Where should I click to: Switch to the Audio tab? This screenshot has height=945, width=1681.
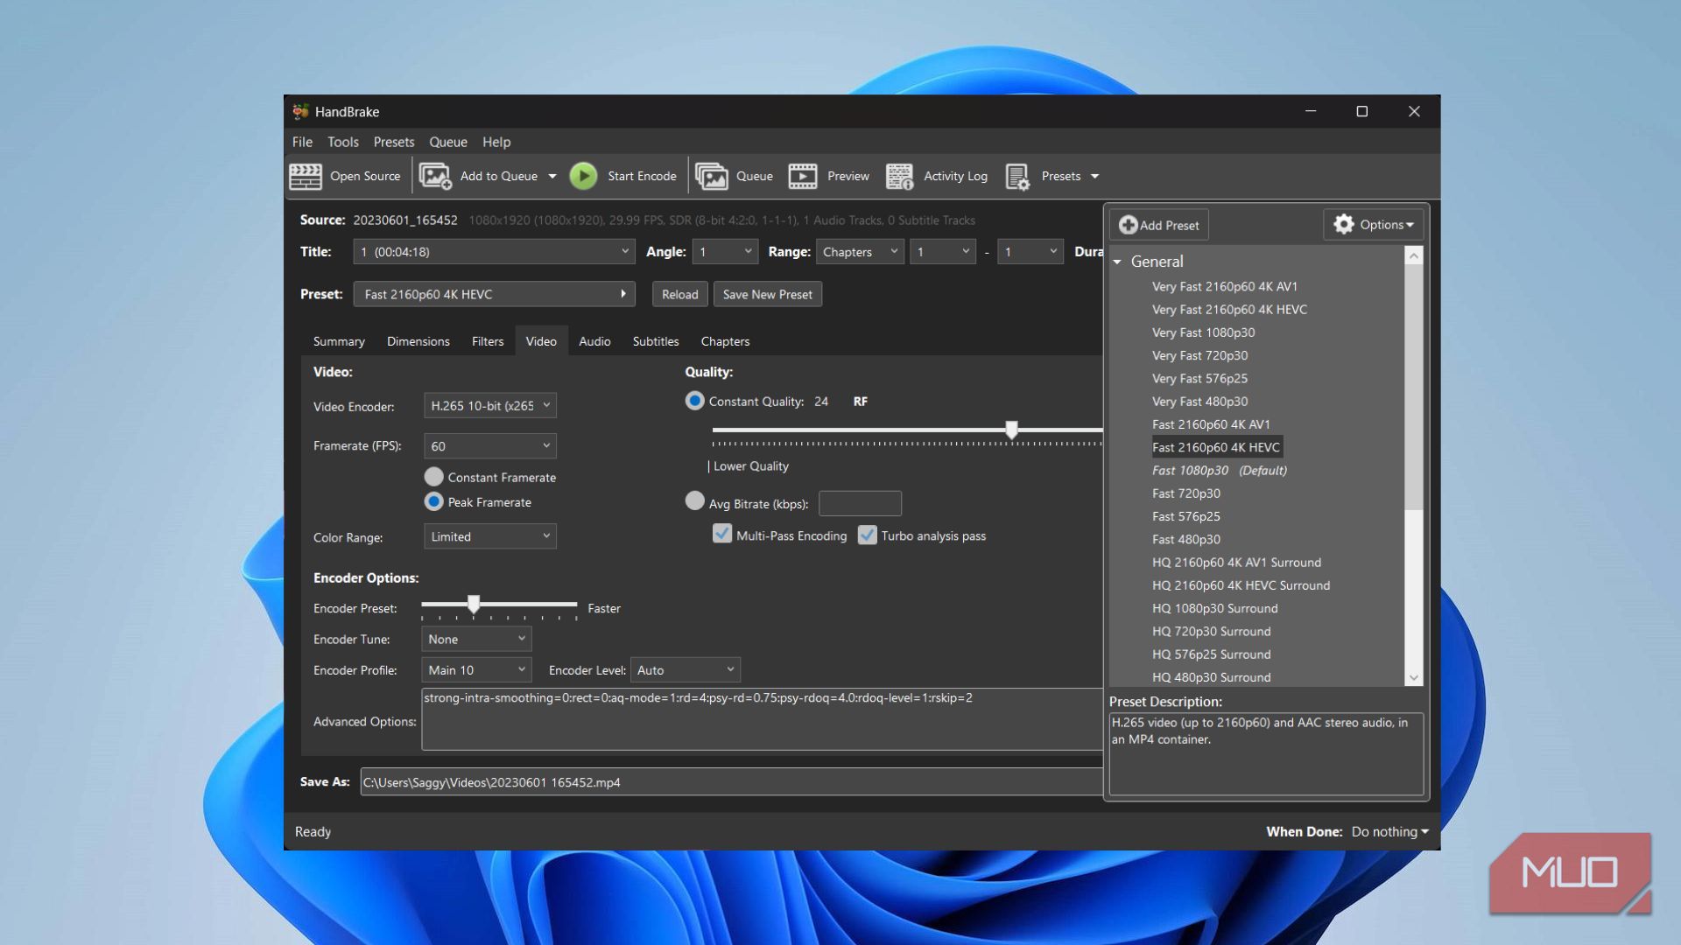(x=594, y=341)
